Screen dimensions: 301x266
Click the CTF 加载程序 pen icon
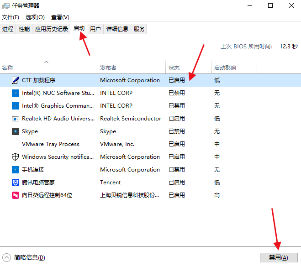tap(16, 80)
